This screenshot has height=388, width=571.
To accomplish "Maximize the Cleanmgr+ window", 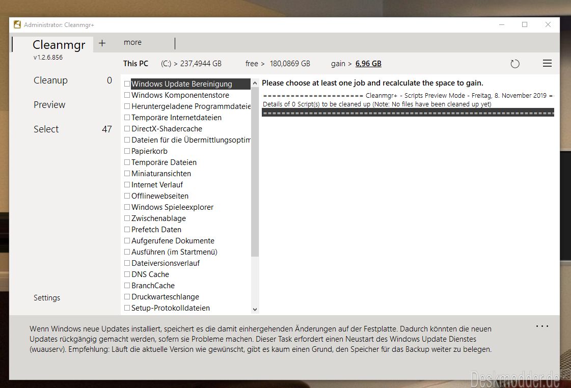I will tap(525, 25).
